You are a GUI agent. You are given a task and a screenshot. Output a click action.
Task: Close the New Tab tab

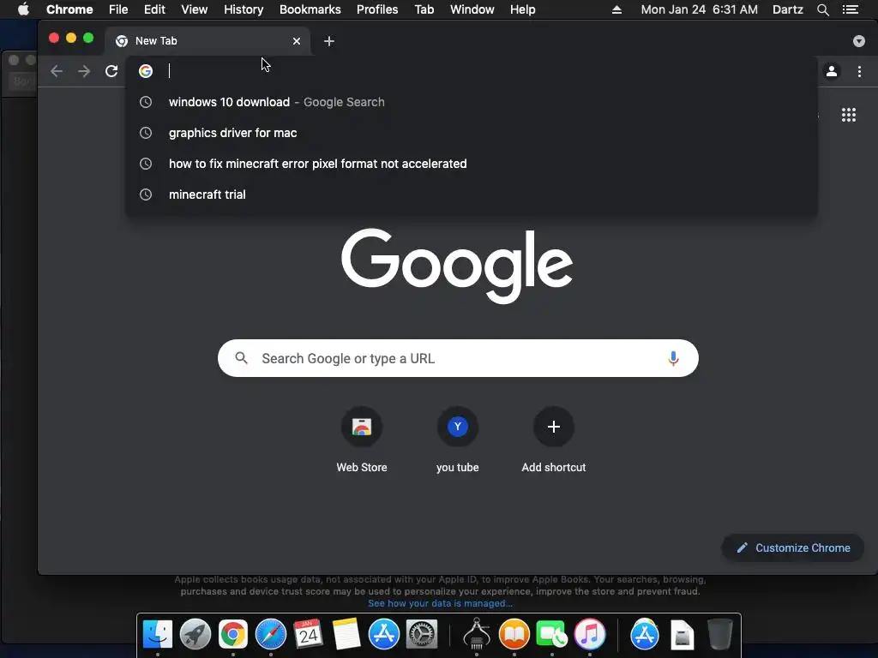[x=297, y=41]
